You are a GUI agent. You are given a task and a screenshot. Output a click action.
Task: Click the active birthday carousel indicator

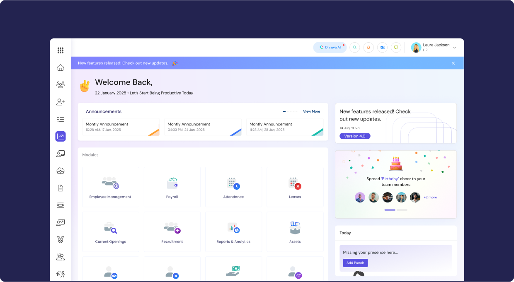[390, 210]
